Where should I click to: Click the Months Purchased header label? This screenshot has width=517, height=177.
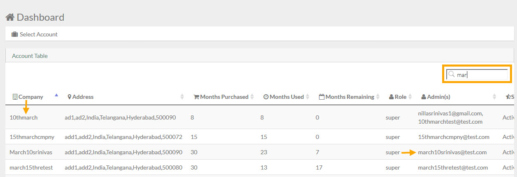[x=224, y=97]
